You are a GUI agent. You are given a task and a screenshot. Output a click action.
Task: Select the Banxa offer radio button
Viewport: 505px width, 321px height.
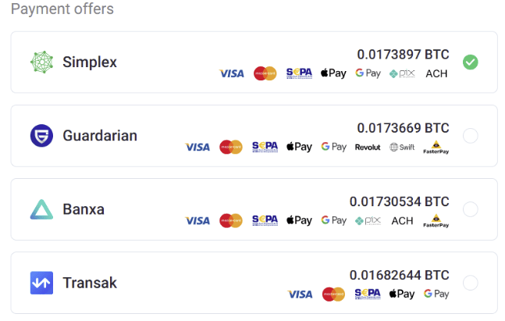click(470, 209)
